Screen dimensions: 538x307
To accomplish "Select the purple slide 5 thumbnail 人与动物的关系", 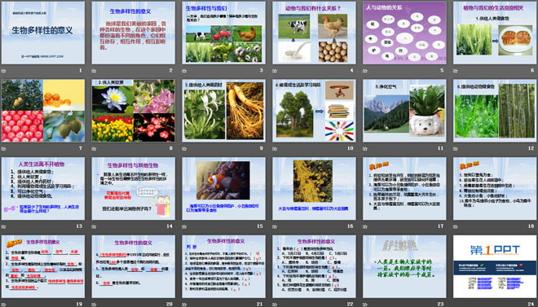I will pyautogui.click(x=404, y=33).
